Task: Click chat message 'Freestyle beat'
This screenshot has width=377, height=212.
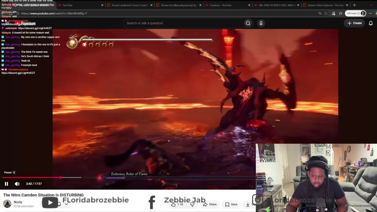Action: (x=29, y=65)
